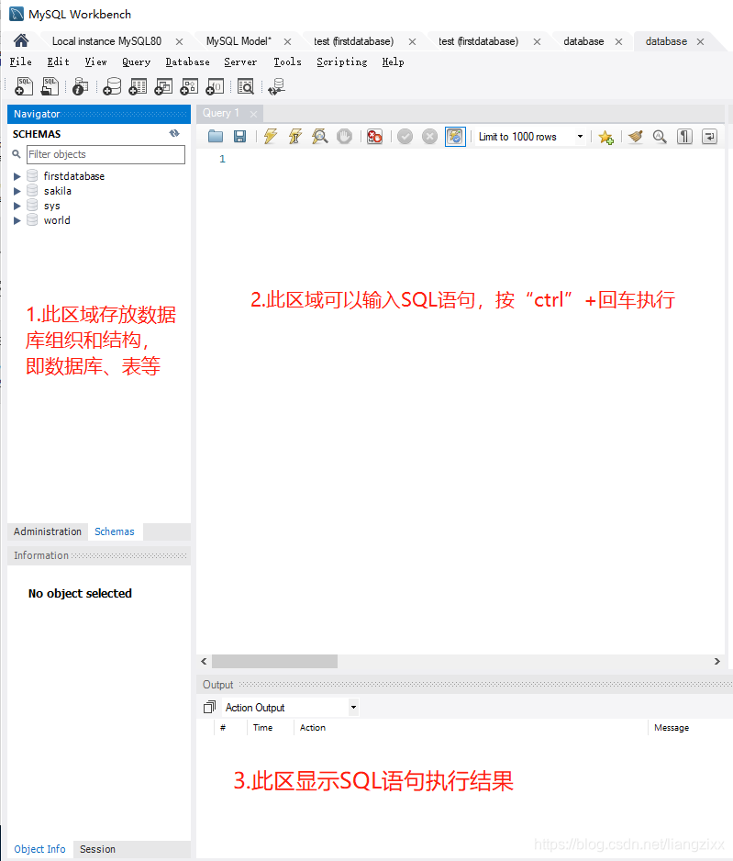The image size is (733, 861).
Task: Select the Query 1 editor tab
Action: tap(220, 113)
